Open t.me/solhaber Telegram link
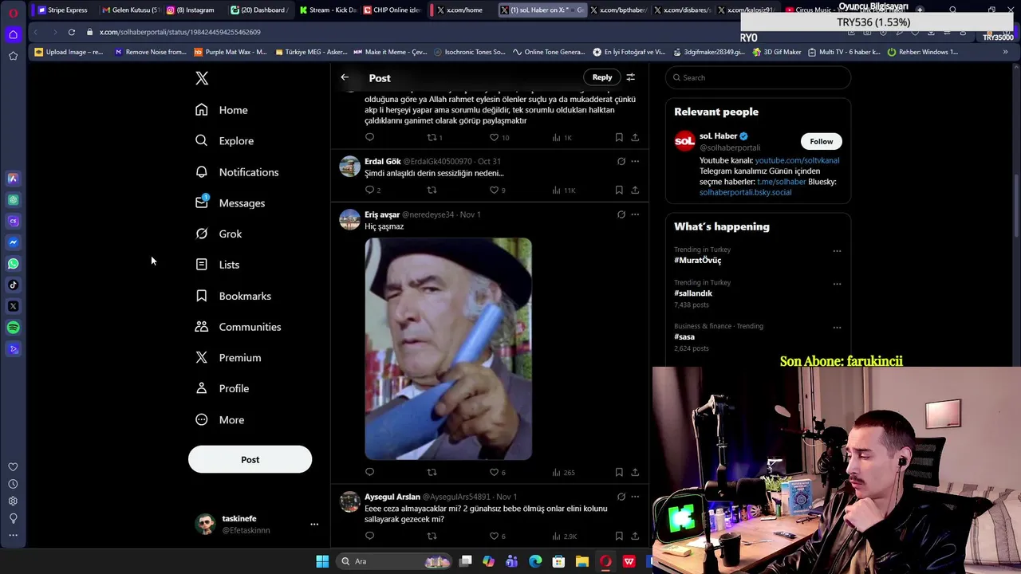This screenshot has height=574, width=1021. (x=781, y=182)
